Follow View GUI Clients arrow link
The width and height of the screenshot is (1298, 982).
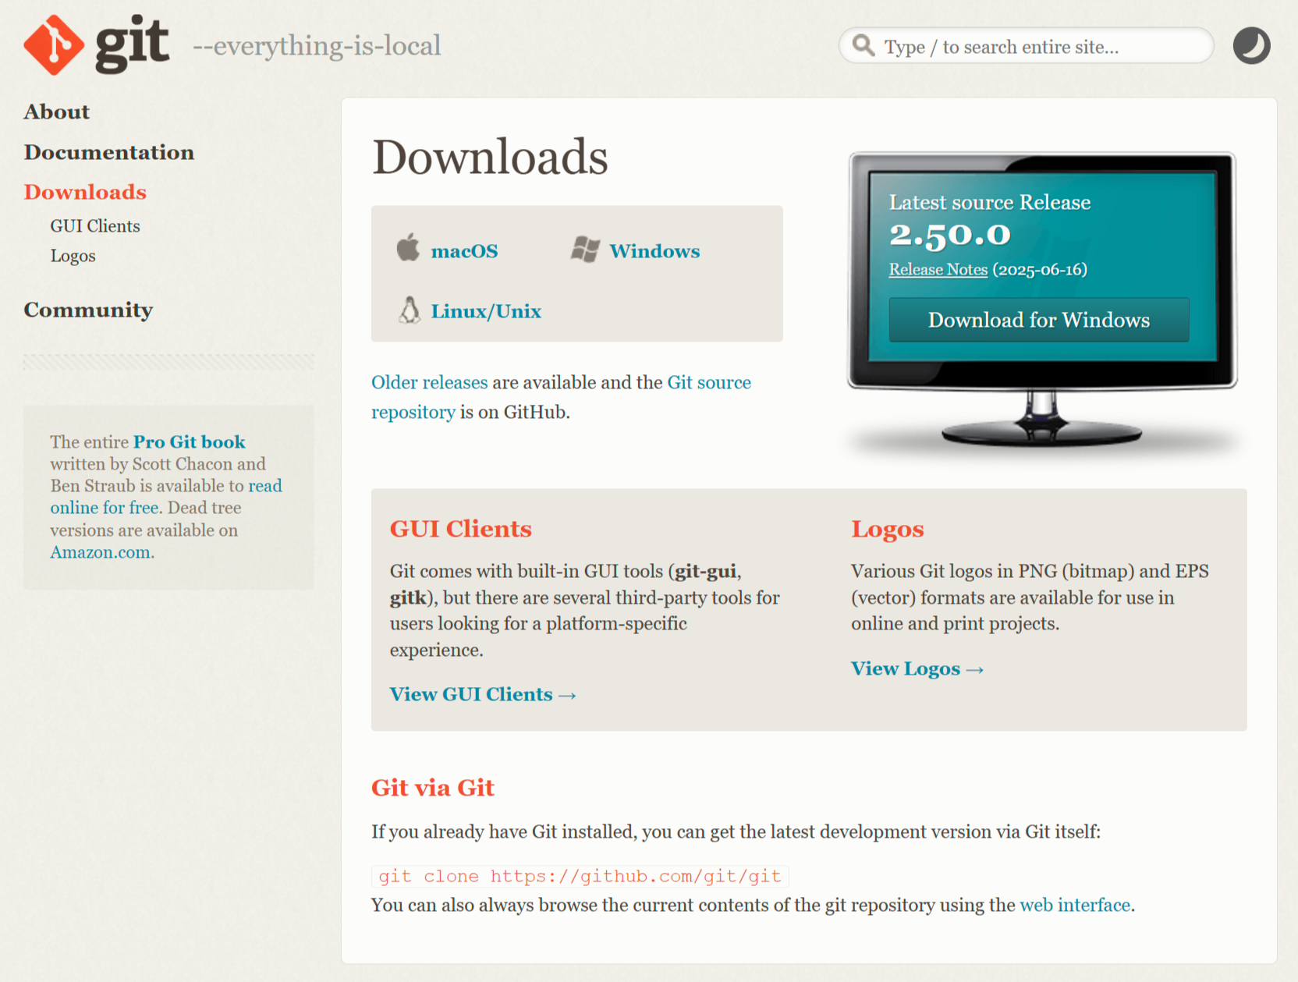pos(483,694)
